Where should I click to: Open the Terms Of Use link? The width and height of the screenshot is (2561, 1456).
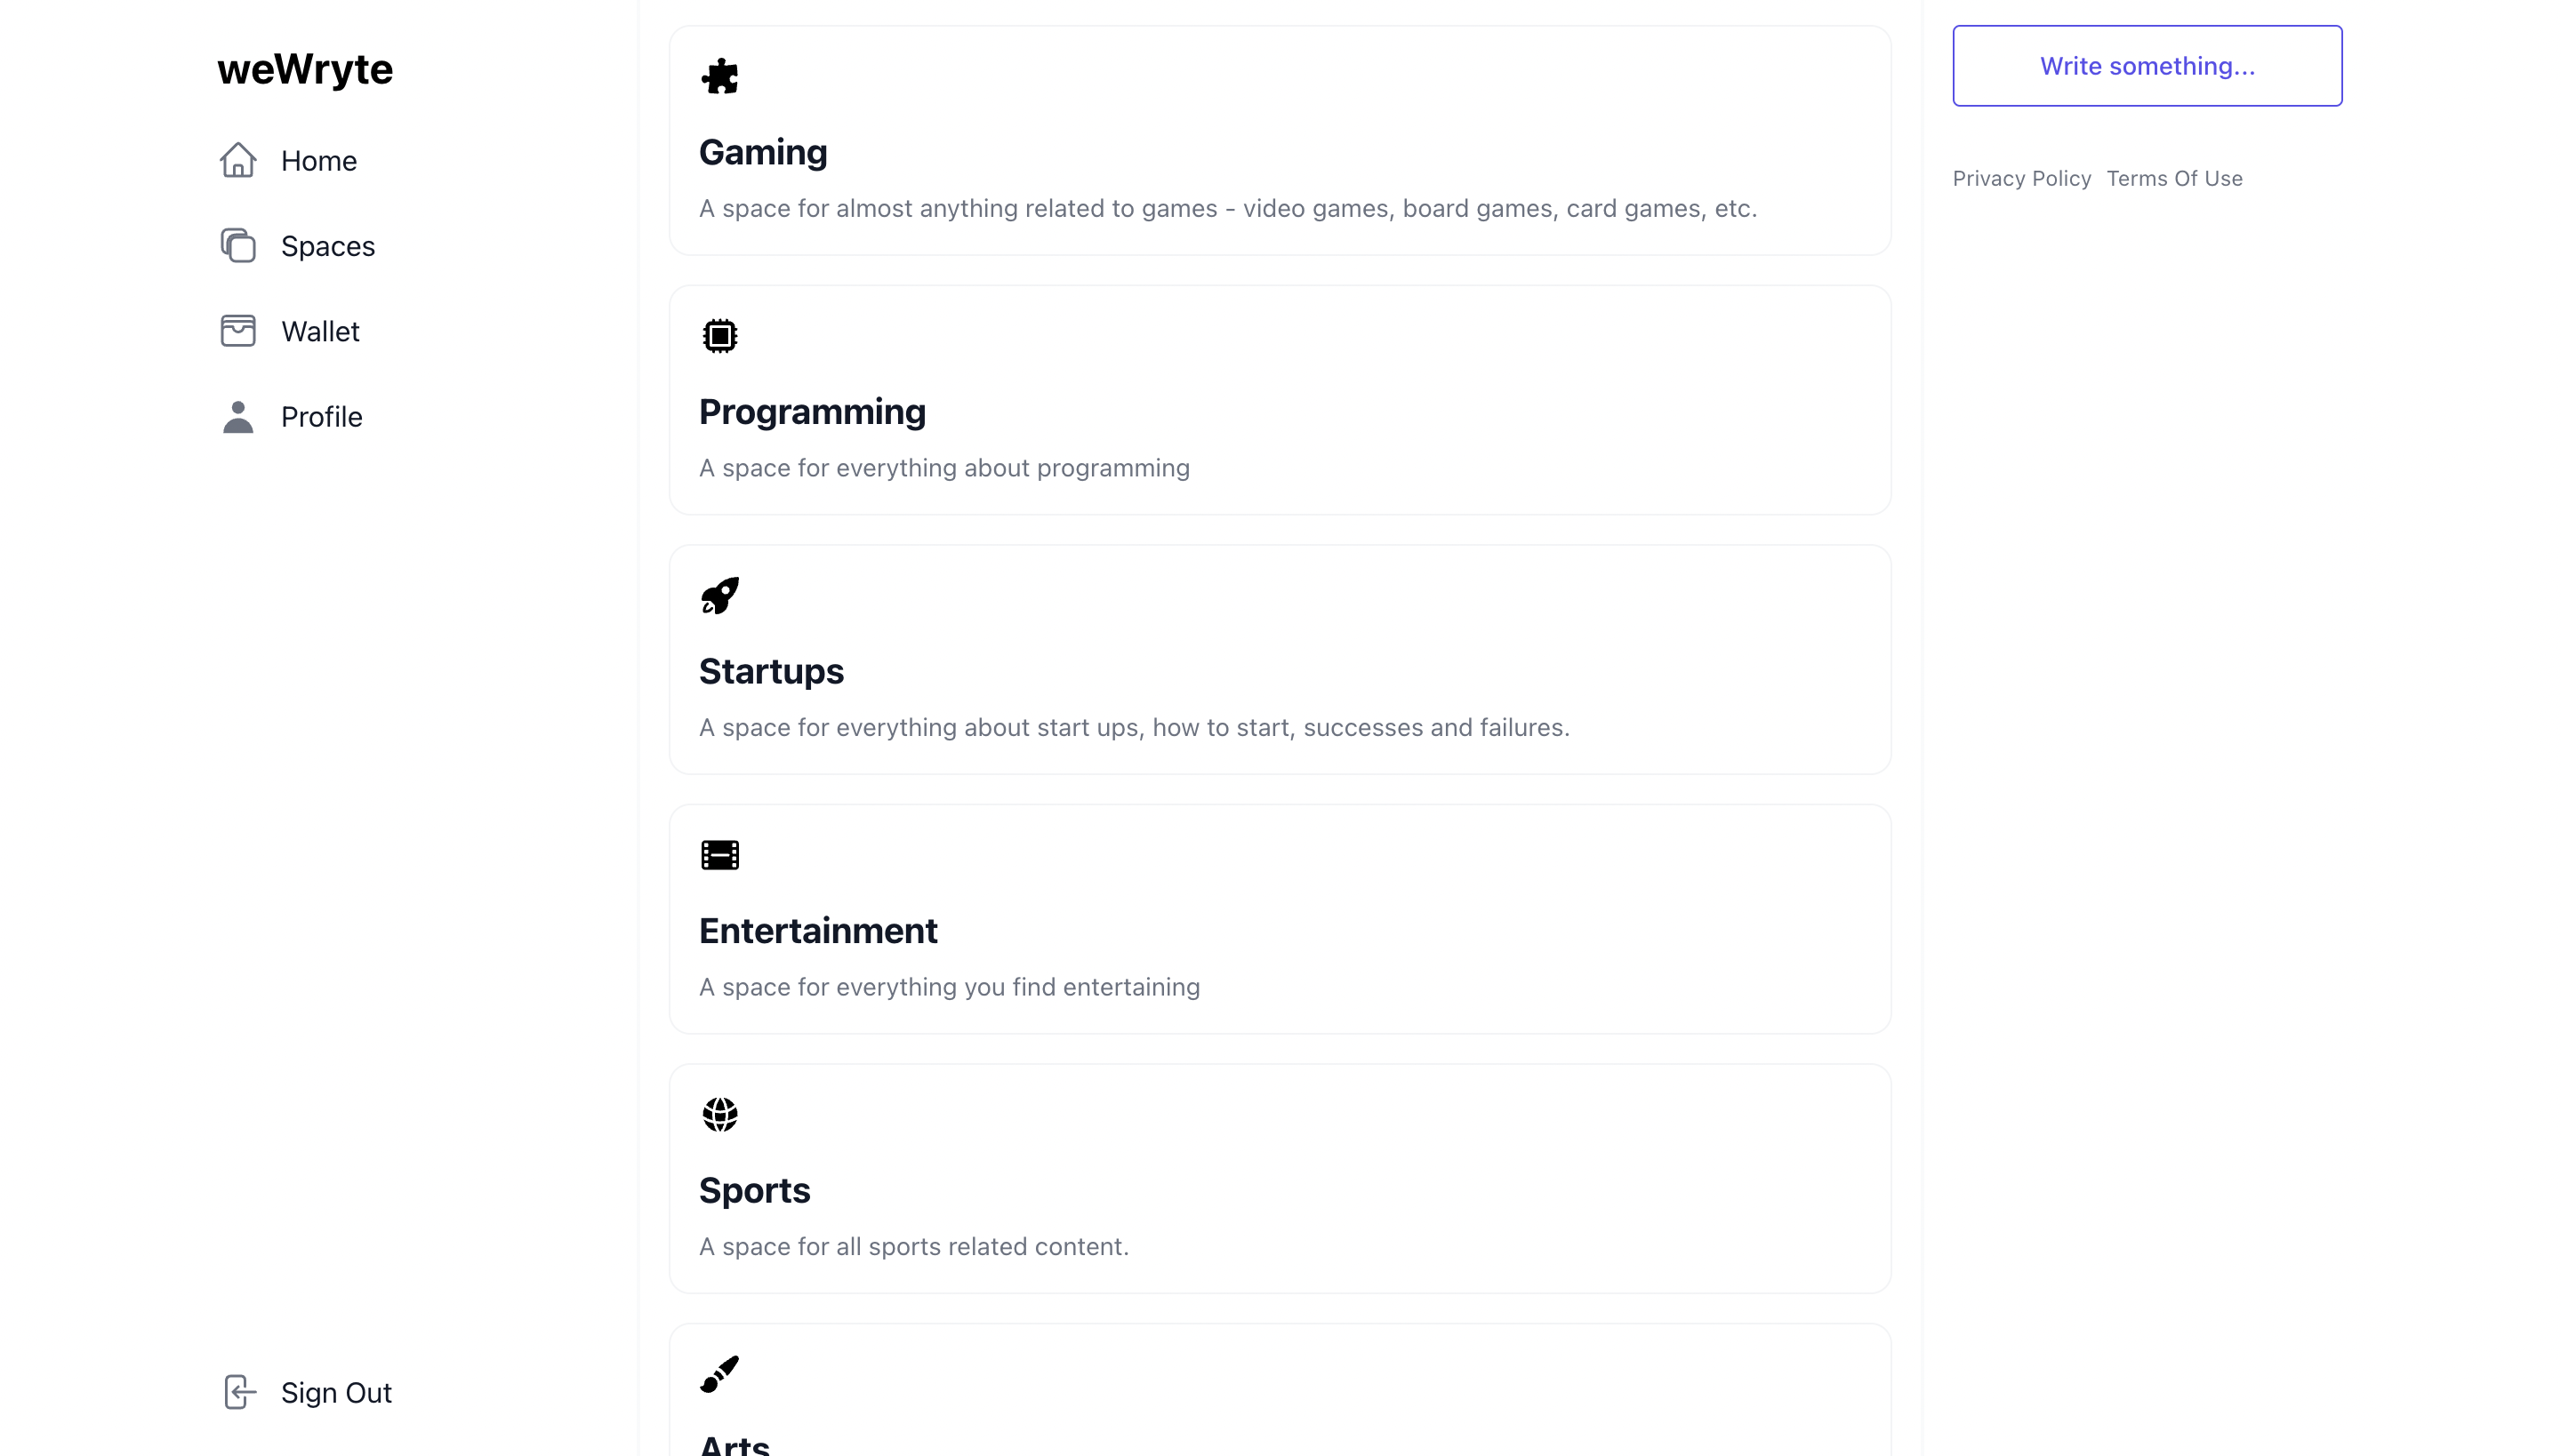2174,178
